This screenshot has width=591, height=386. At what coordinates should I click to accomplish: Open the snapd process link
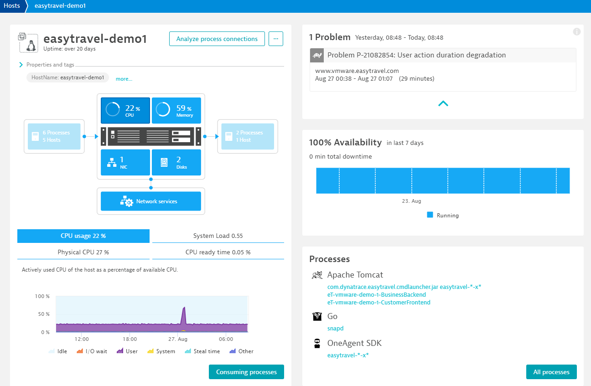[x=335, y=328]
